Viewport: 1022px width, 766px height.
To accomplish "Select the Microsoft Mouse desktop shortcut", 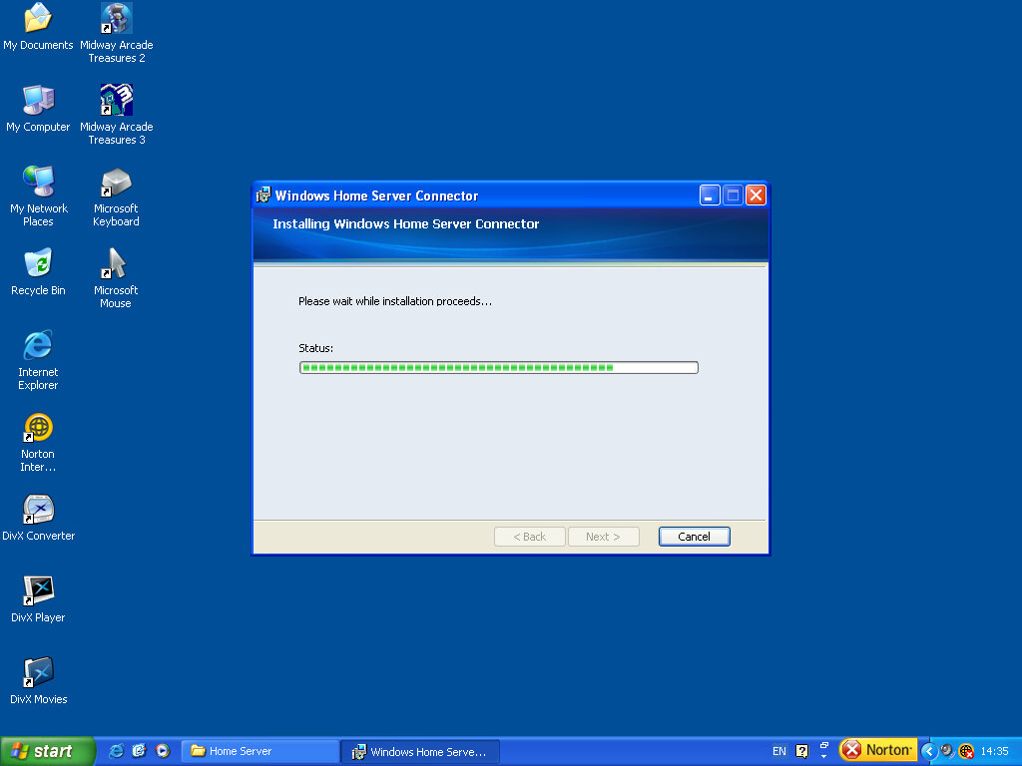I will click(x=116, y=263).
